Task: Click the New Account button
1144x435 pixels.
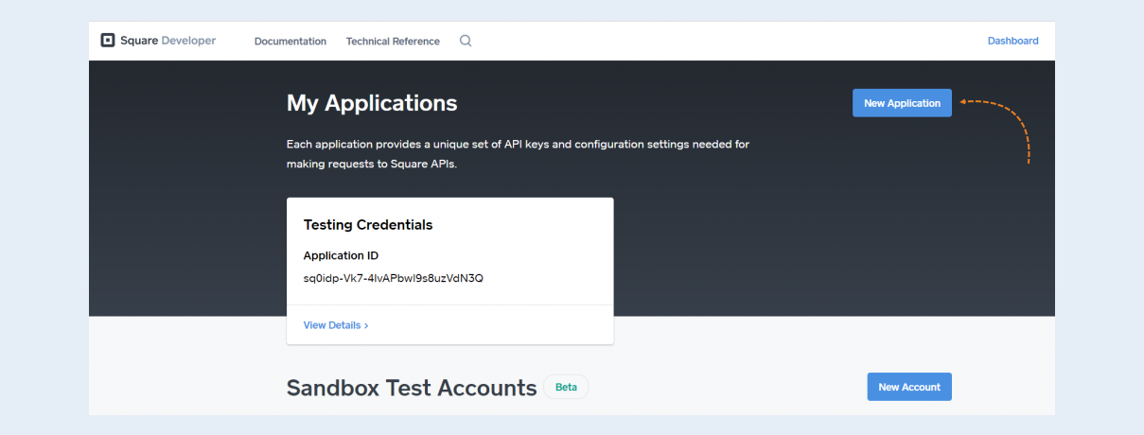Action: 909,387
